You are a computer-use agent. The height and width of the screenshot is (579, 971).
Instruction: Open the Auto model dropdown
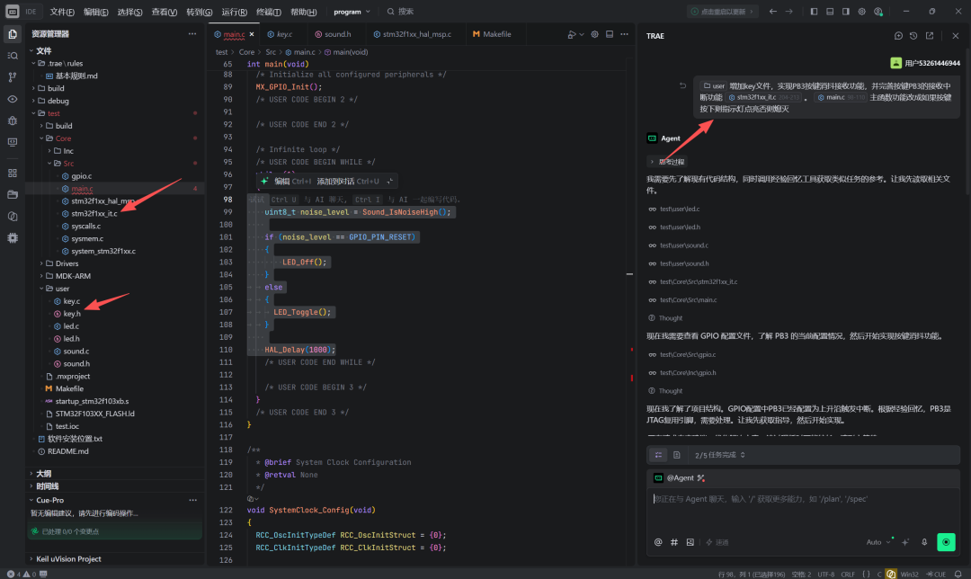click(878, 542)
